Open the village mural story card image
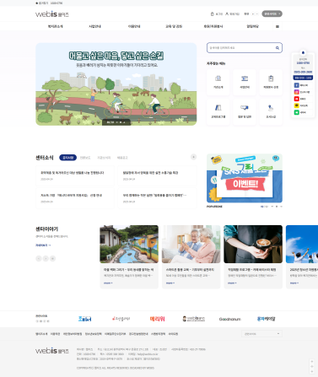318x377 pixels. tap(129, 244)
